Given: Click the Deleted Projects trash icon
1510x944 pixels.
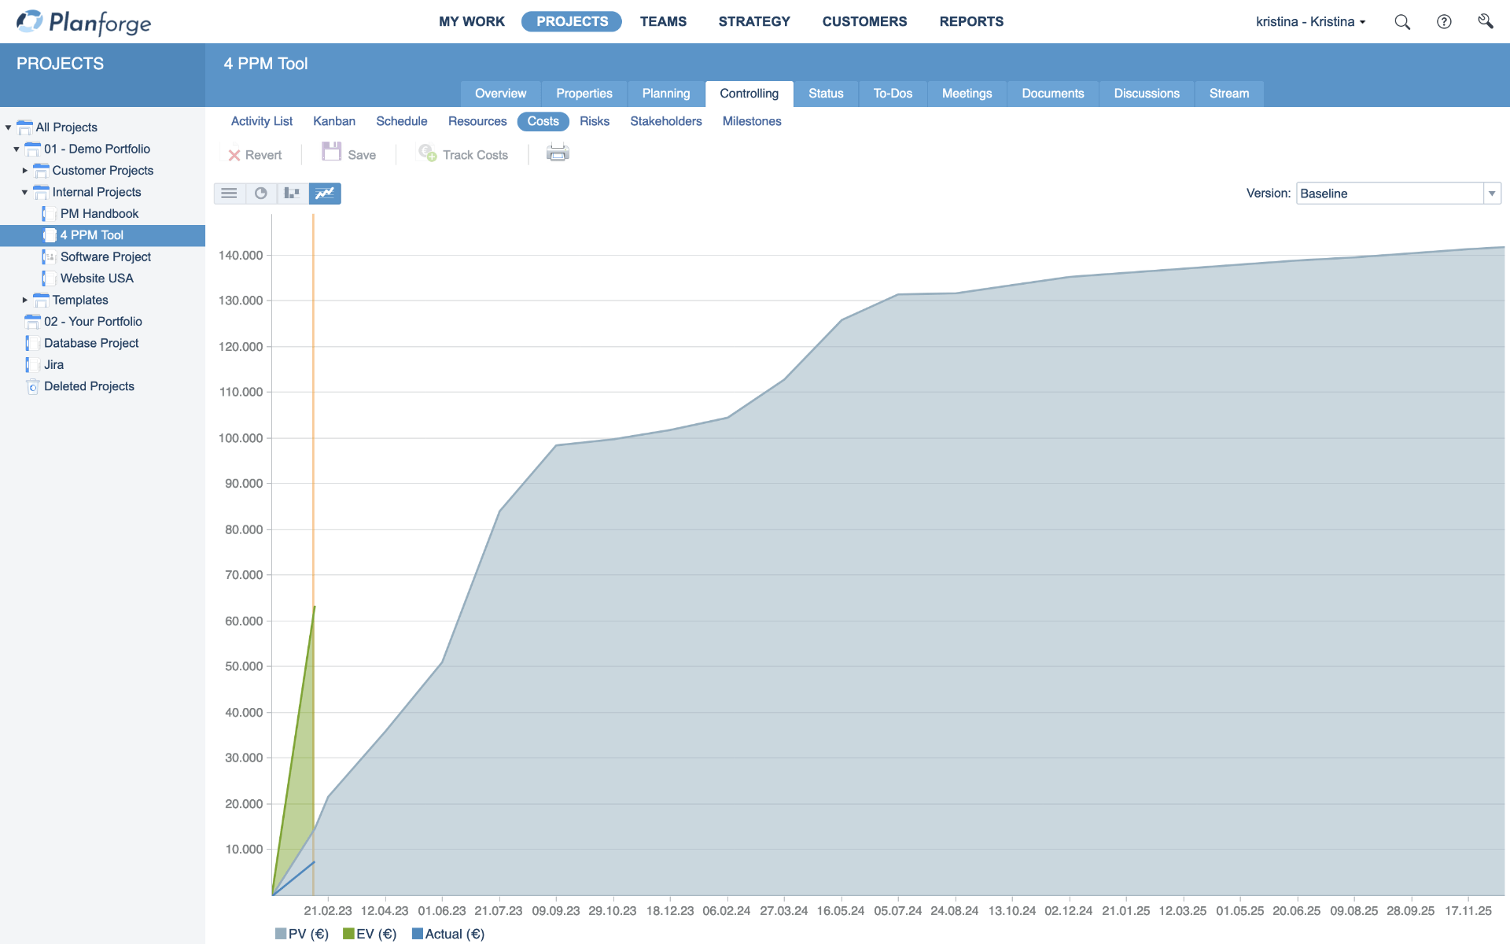Looking at the screenshot, I should coord(33,386).
